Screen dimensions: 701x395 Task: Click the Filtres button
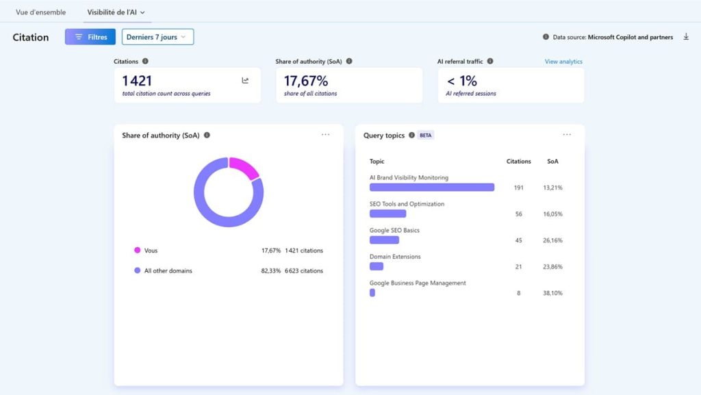[90, 37]
